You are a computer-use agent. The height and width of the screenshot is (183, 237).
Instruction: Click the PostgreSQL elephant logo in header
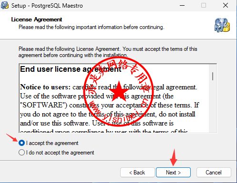pos(222,25)
